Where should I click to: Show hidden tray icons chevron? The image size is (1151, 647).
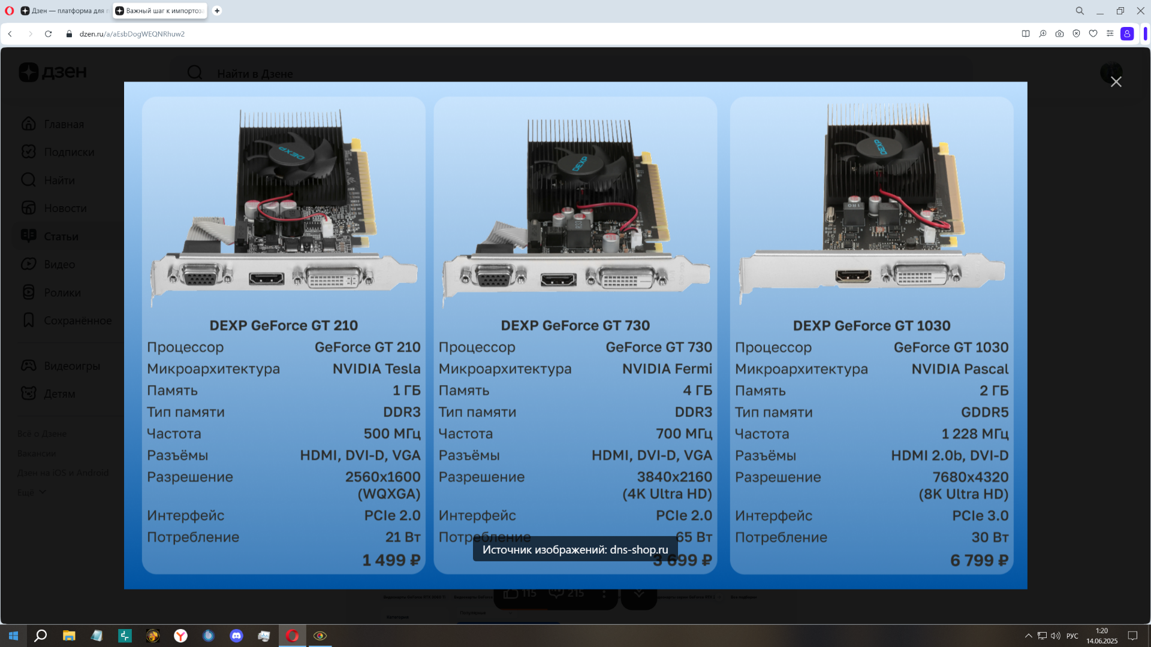coord(1028,636)
